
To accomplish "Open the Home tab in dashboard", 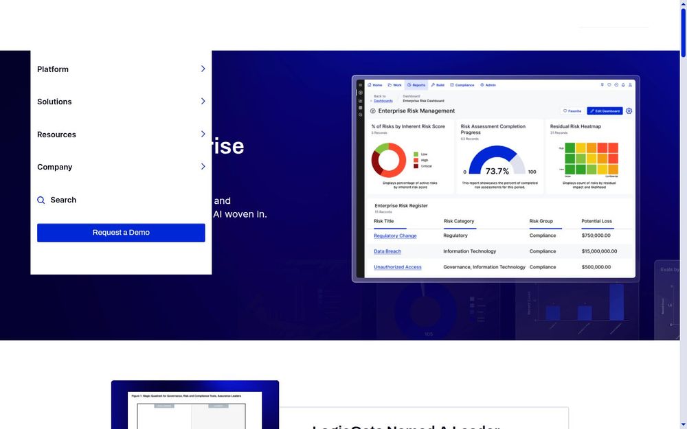I will pos(374,85).
